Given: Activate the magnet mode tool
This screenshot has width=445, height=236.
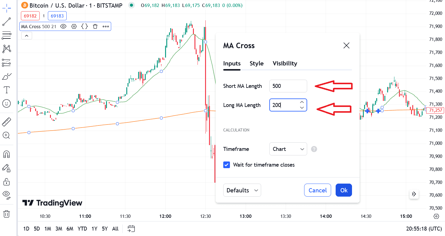Looking at the screenshot, I should 7,154.
